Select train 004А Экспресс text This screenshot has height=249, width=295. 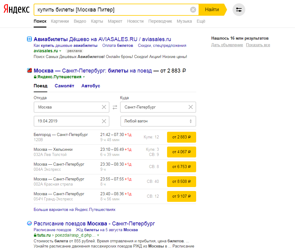coord(47,170)
